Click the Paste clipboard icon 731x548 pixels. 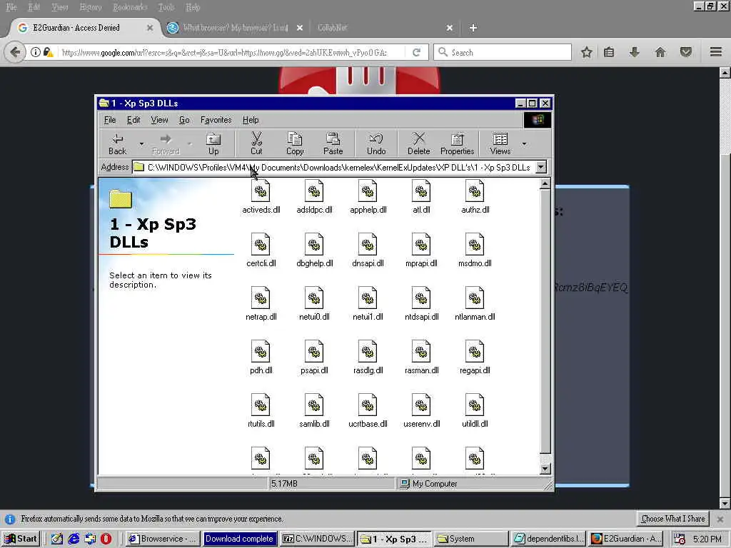point(333,144)
